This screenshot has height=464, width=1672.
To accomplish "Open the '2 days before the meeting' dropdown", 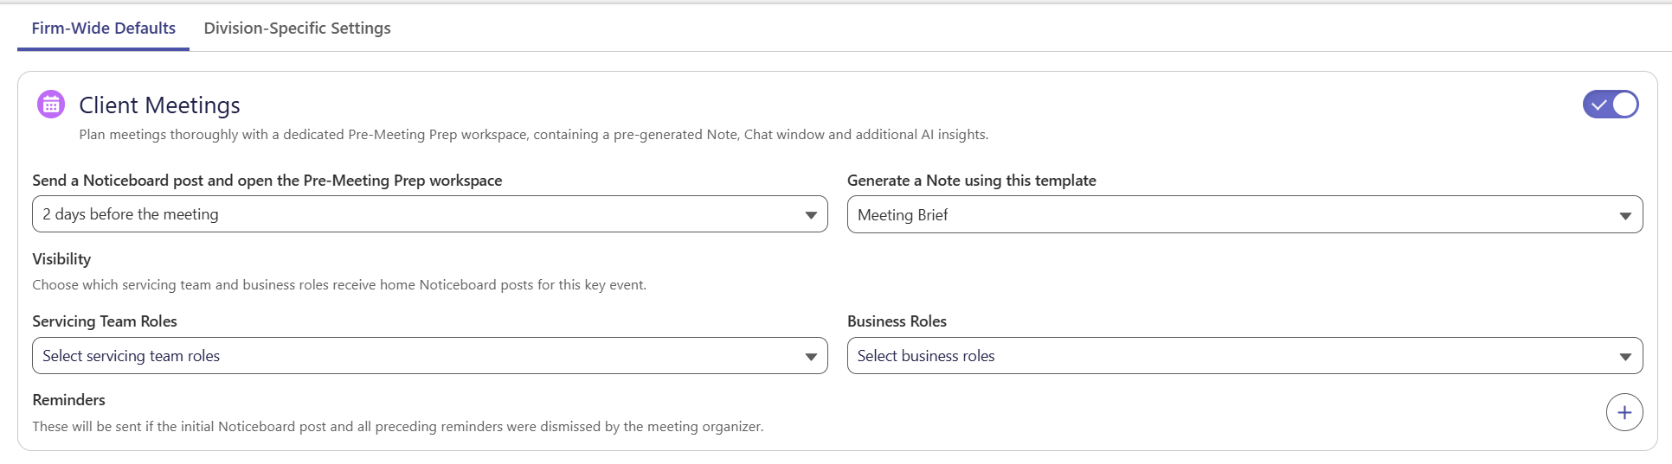I will pos(430,214).
